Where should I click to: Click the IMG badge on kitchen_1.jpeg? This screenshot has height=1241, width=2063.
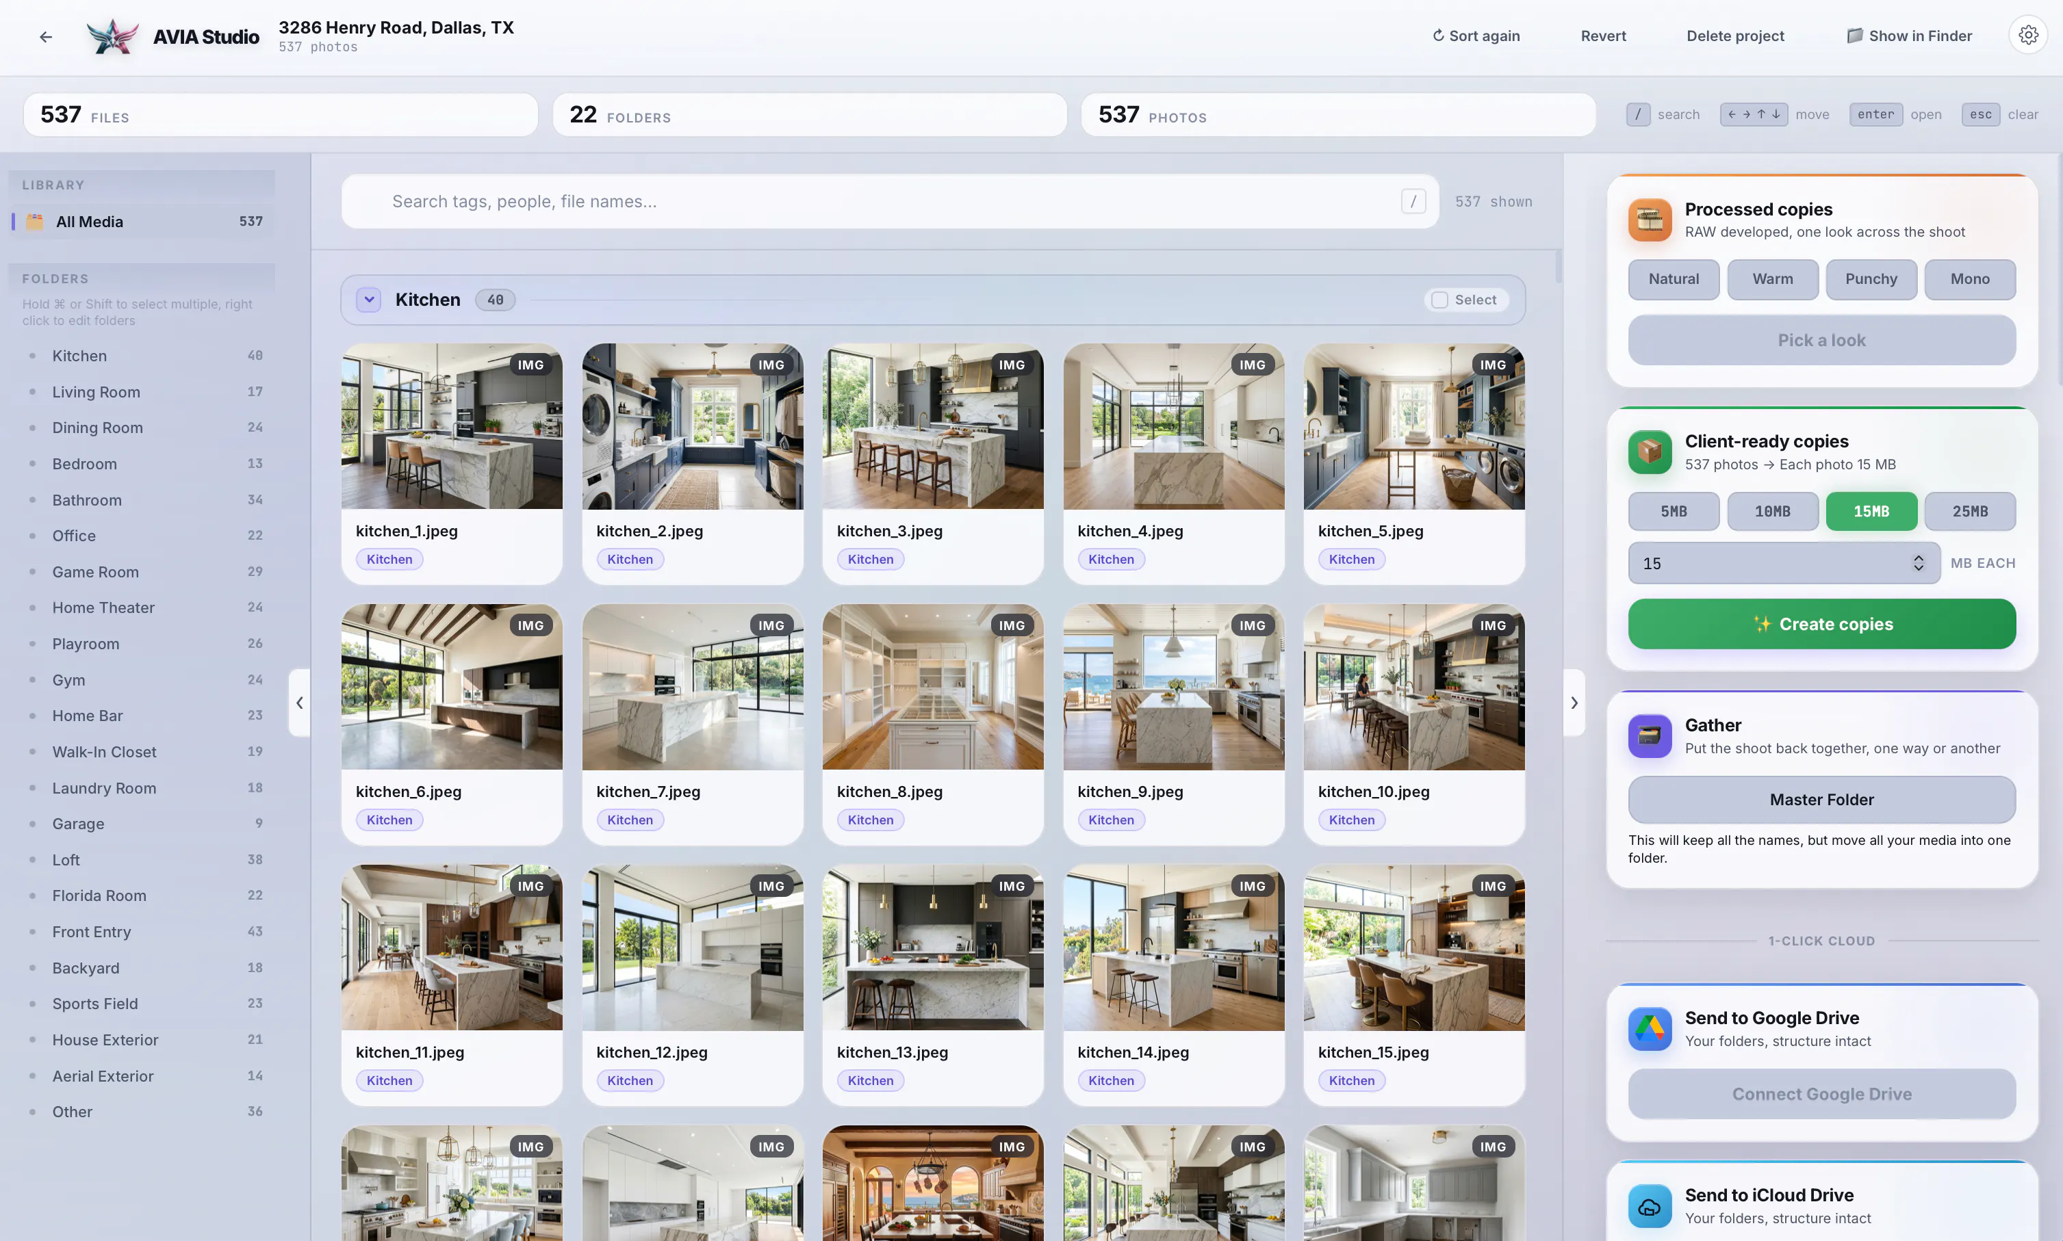[x=530, y=365]
